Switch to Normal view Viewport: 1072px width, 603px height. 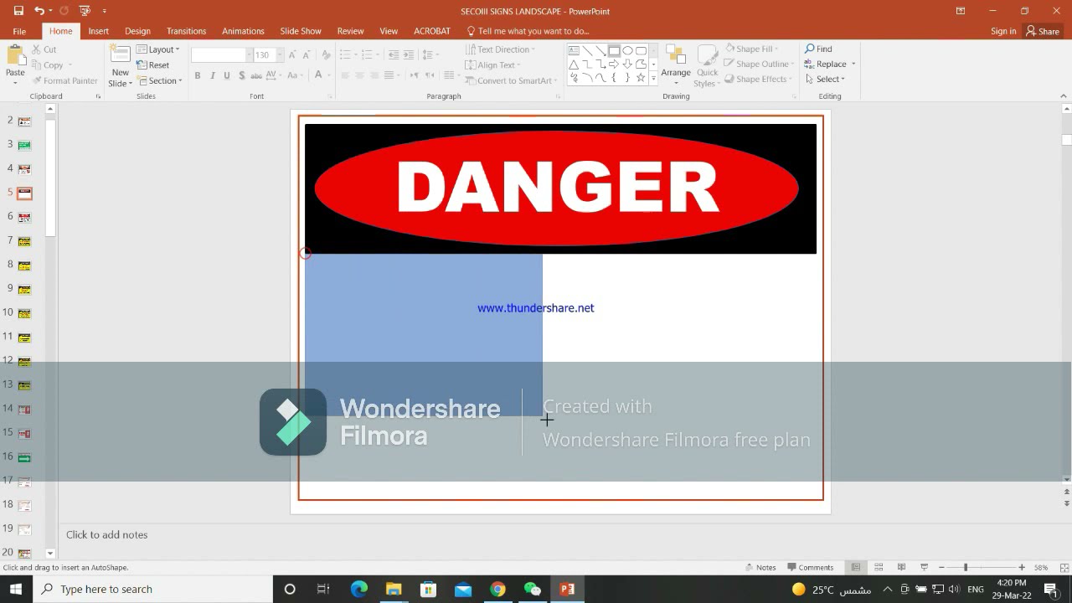pyautogui.click(x=855, y=567)
